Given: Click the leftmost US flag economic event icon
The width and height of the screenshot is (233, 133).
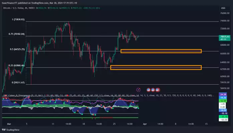Looking at the screenshot, I should click(x=149, y=90).
